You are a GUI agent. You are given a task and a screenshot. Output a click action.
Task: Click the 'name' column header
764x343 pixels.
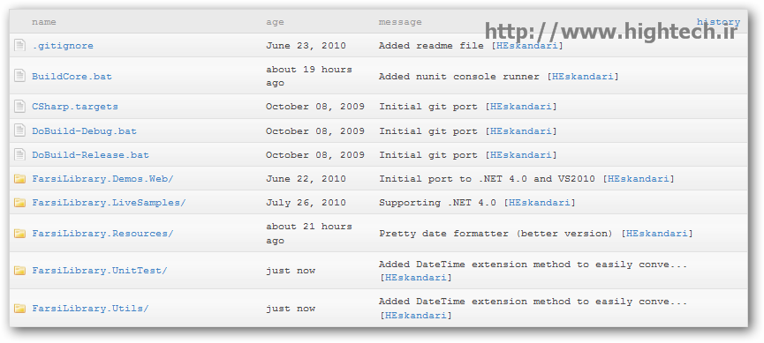[x=44, y=22]
